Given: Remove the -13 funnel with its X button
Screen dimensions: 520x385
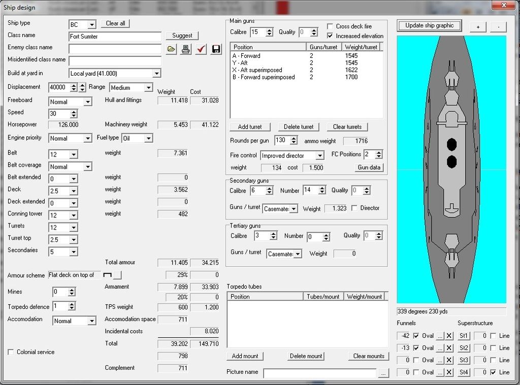Looking at the screenshot, I should (x=449, y=348).
